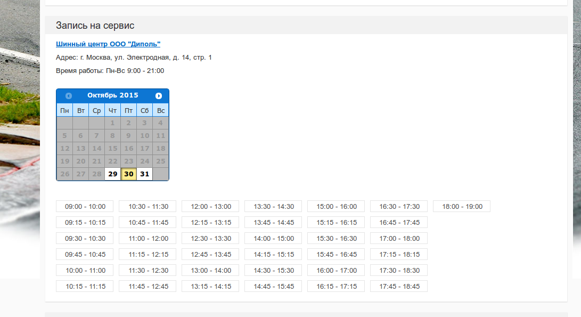Pick the 11:00 - 12:00 slot
Viewport: 581px width, 317px height.
pyautogui.click(x=148, y=238)
